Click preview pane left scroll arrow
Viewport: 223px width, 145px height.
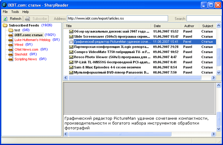click(x=66, y=134)
